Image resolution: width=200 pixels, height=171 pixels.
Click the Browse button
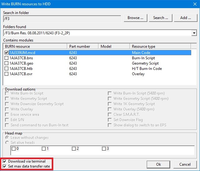pyautogui.click(x=135, y=18)
